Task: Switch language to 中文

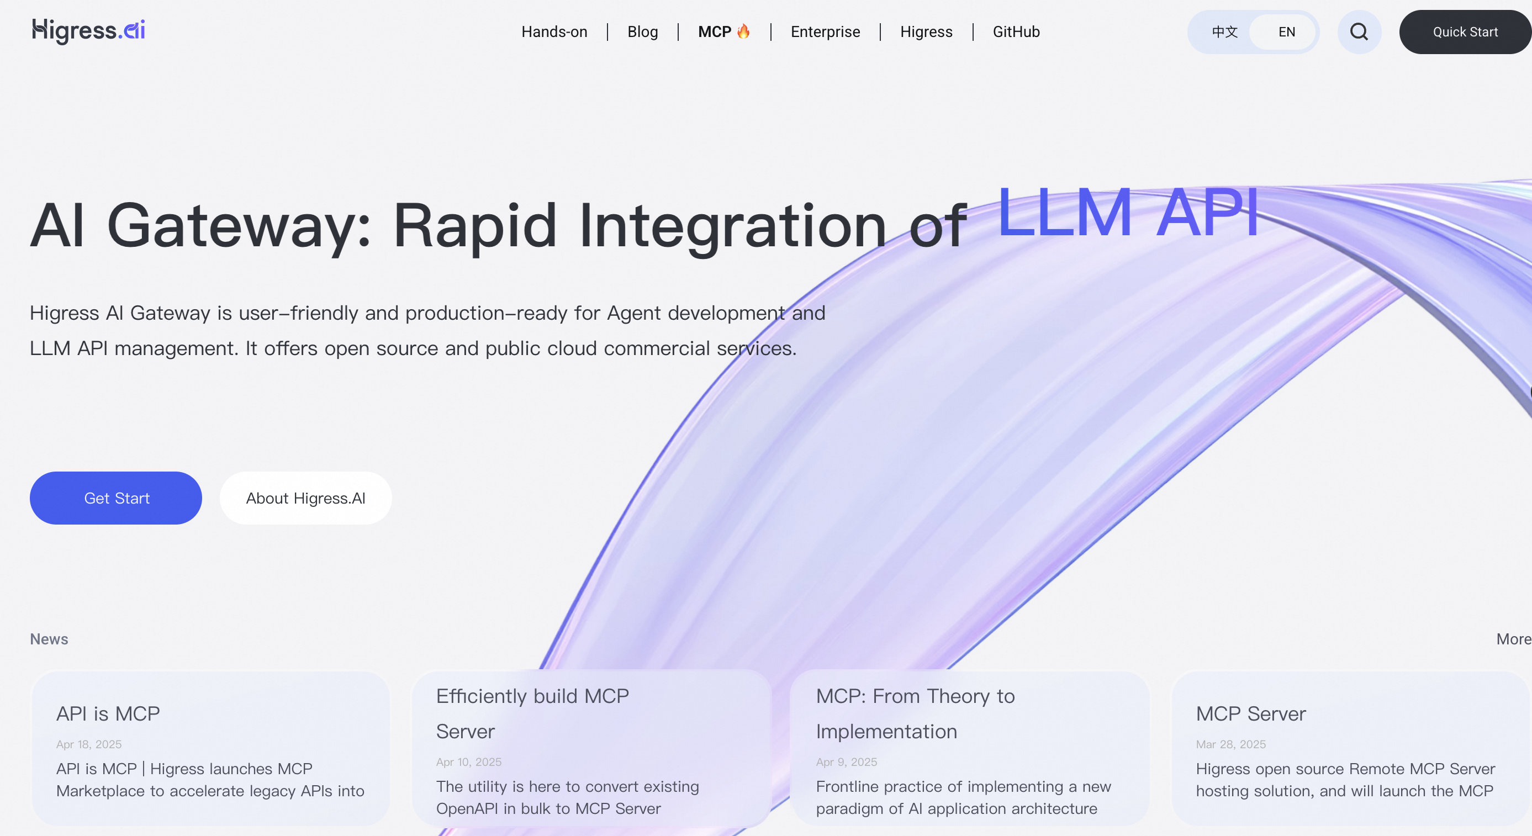Action: pos(1224,32)
